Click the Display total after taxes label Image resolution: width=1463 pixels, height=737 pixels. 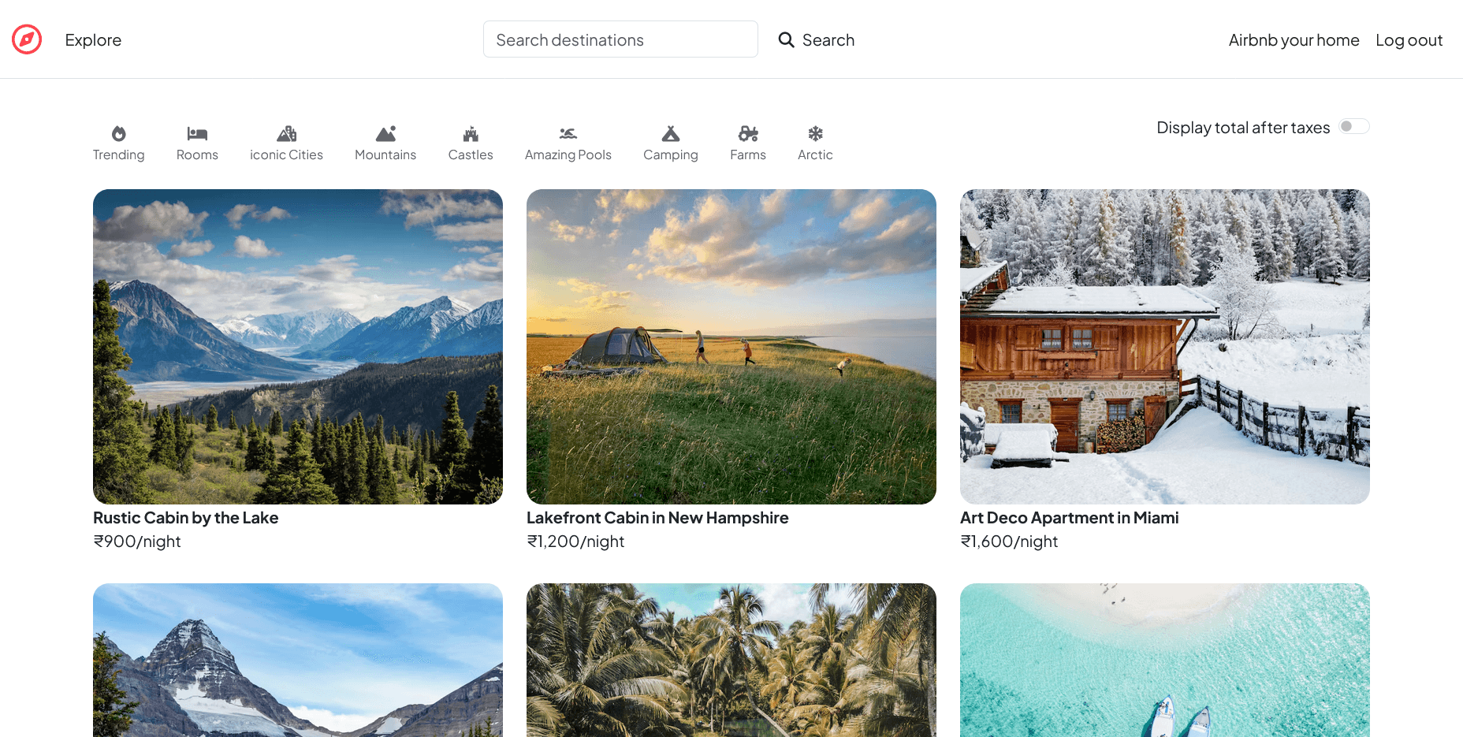[1243, 128]
